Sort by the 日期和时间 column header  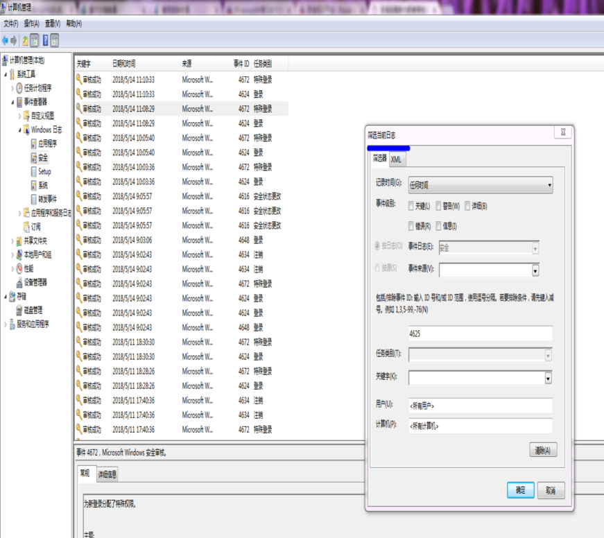124,64
